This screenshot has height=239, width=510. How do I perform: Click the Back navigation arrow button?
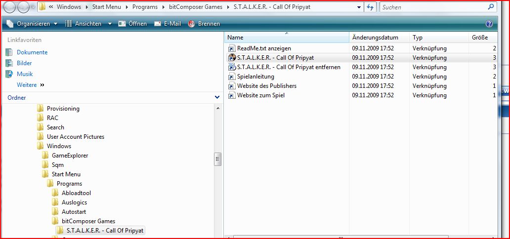(10, 7)
